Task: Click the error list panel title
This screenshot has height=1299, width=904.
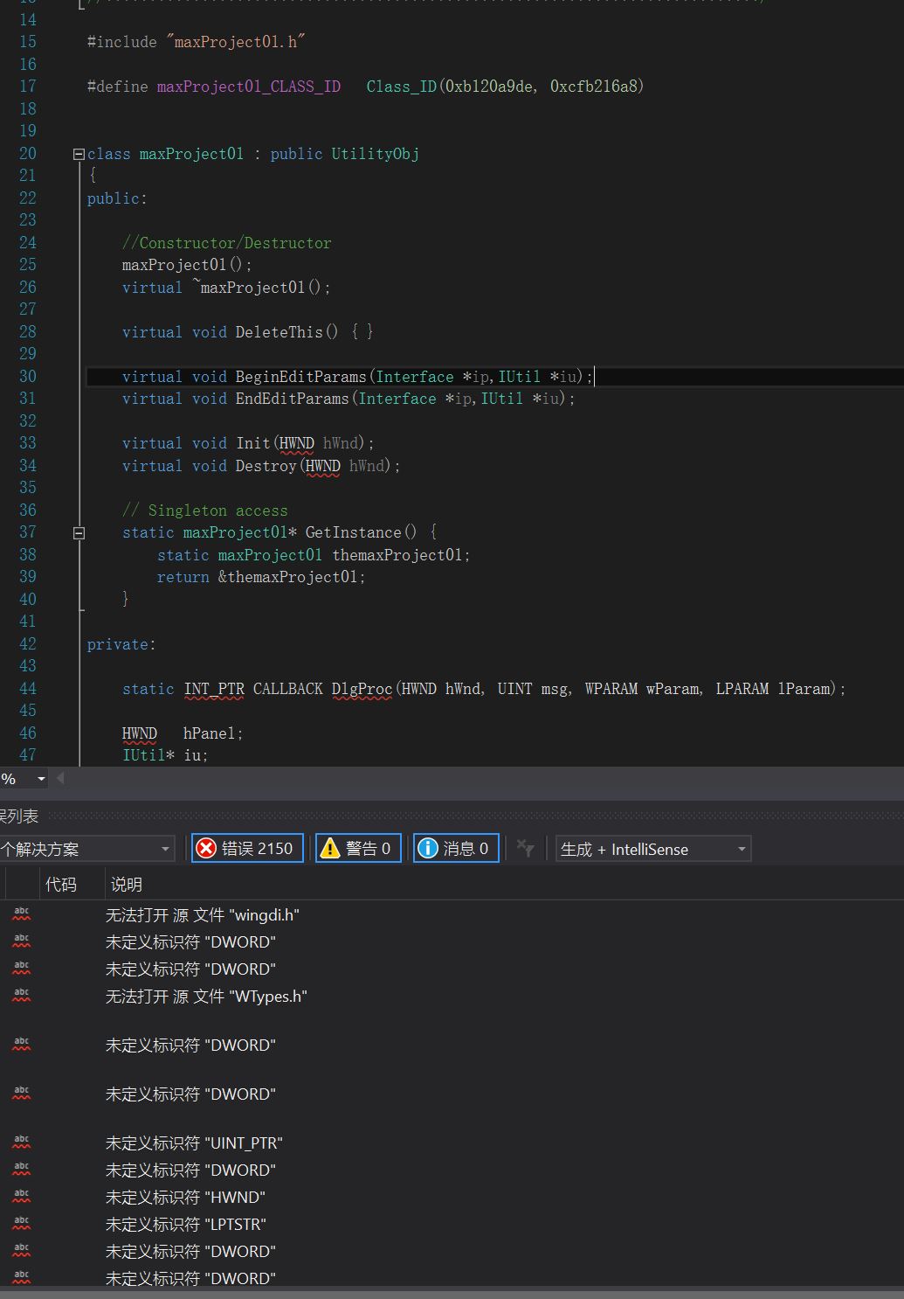Action: [19, 816]
